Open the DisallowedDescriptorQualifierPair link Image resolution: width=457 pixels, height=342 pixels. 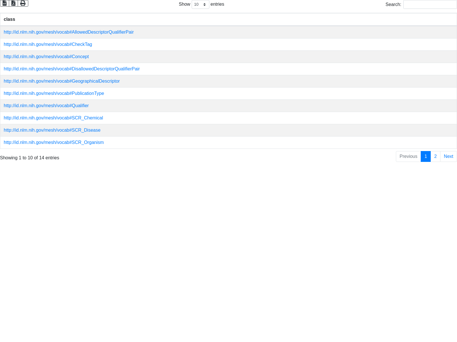coord(72,69)
